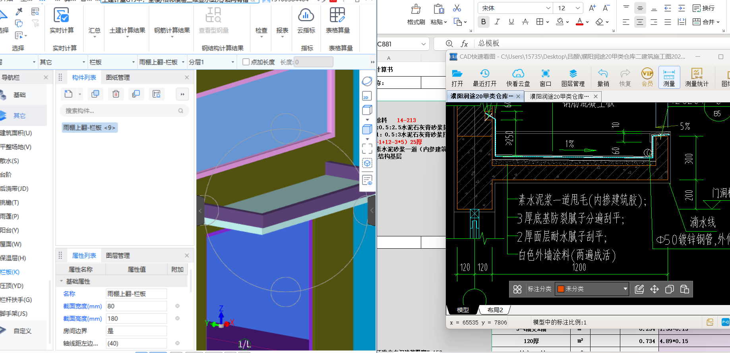Click the fx insert function icon

click(464, 44)
